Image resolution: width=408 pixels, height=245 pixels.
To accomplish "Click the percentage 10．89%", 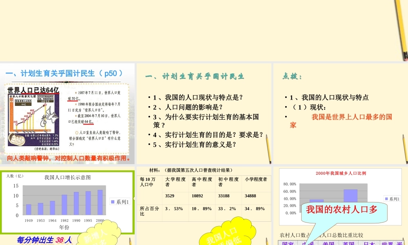I will click(x=202, y=209).
